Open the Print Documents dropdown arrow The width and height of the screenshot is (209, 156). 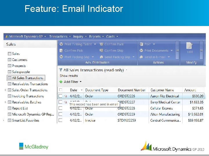(x=172, y=51)
